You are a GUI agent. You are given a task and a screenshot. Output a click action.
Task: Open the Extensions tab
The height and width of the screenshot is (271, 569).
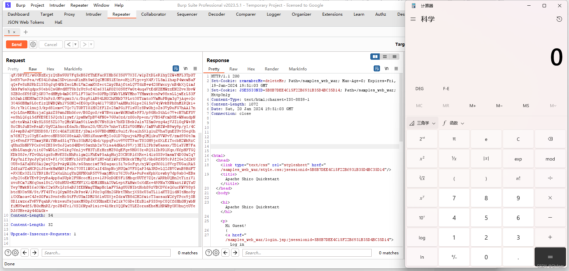coord(332,14)
